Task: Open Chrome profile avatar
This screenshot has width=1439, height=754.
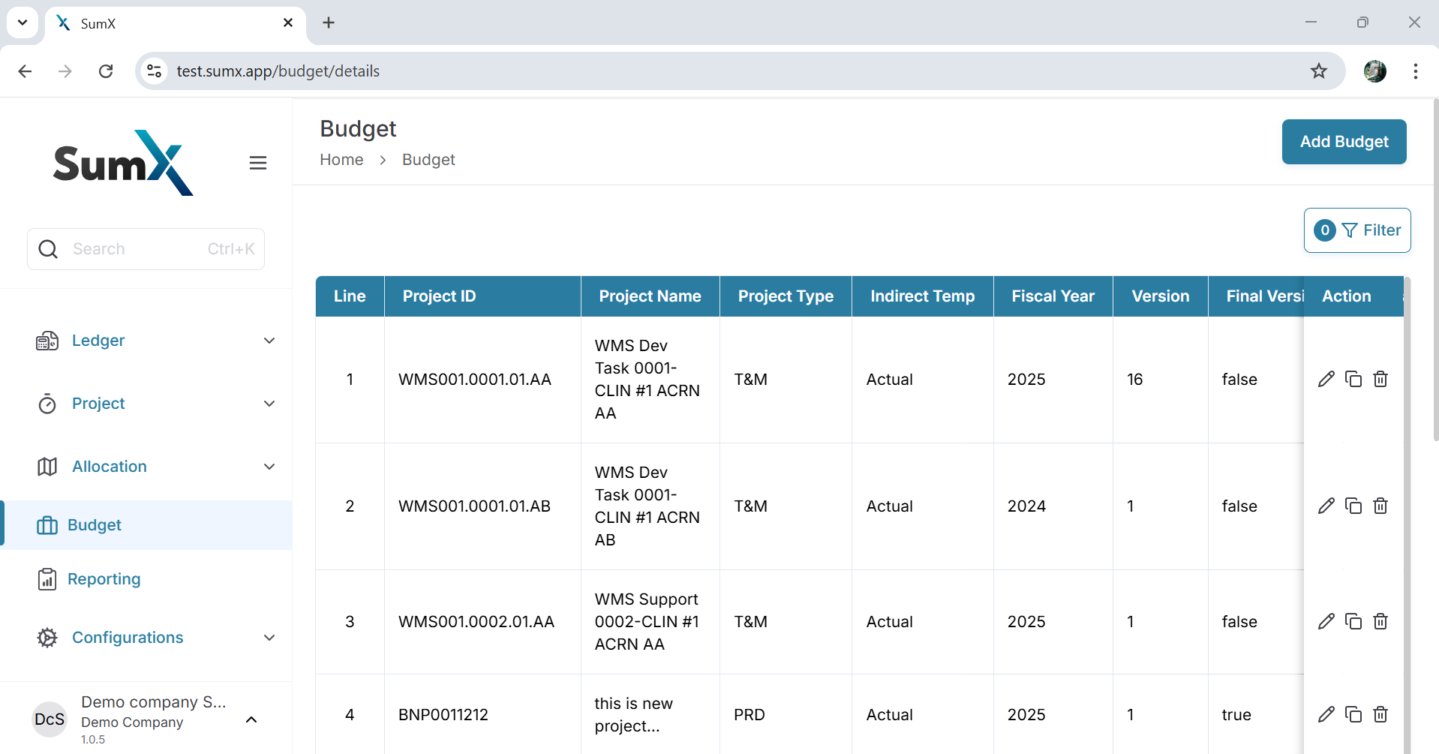Action: click(x=1375, y=71)
